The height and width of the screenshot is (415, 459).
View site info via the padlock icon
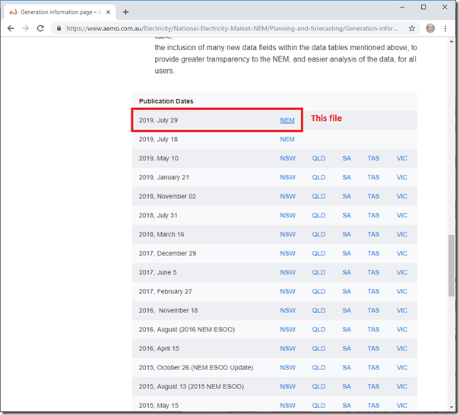tap(59, 28)
